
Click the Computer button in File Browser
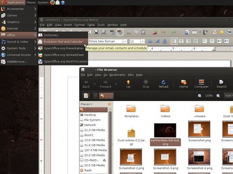[201, 84]
